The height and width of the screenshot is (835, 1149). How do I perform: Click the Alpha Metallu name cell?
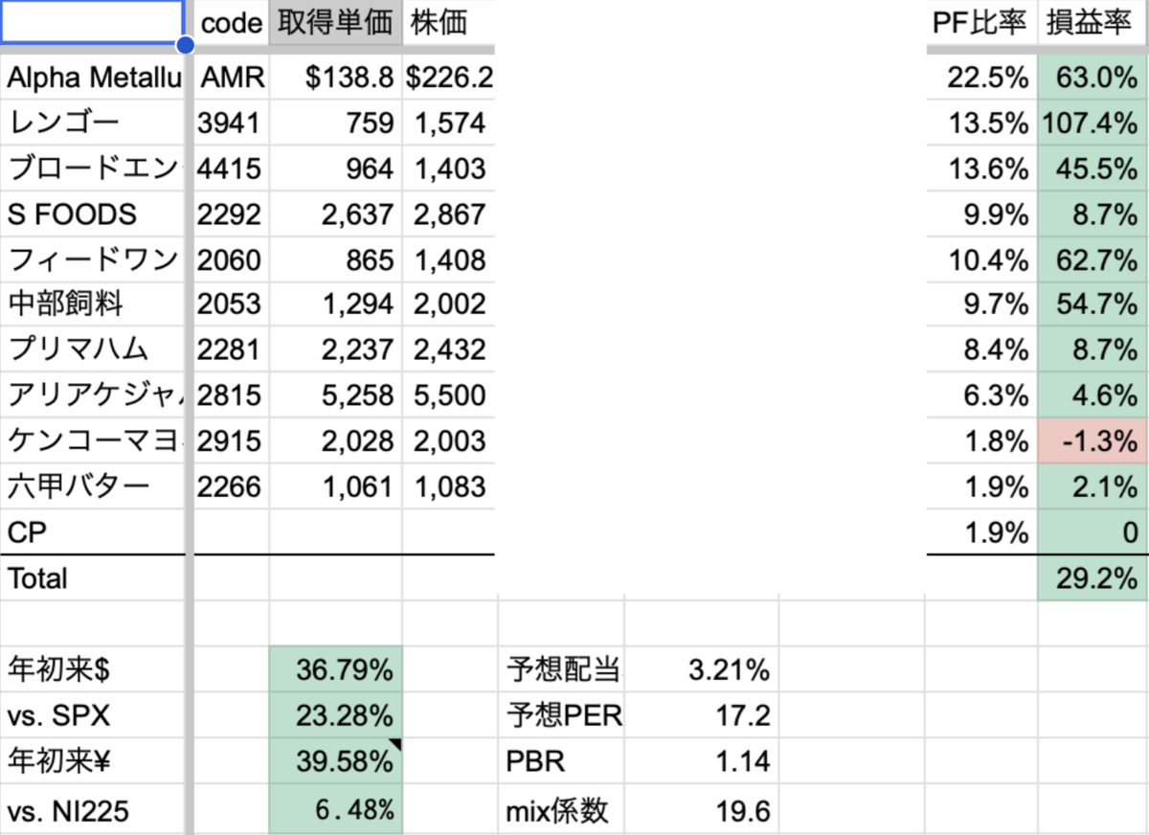point(94,78)
